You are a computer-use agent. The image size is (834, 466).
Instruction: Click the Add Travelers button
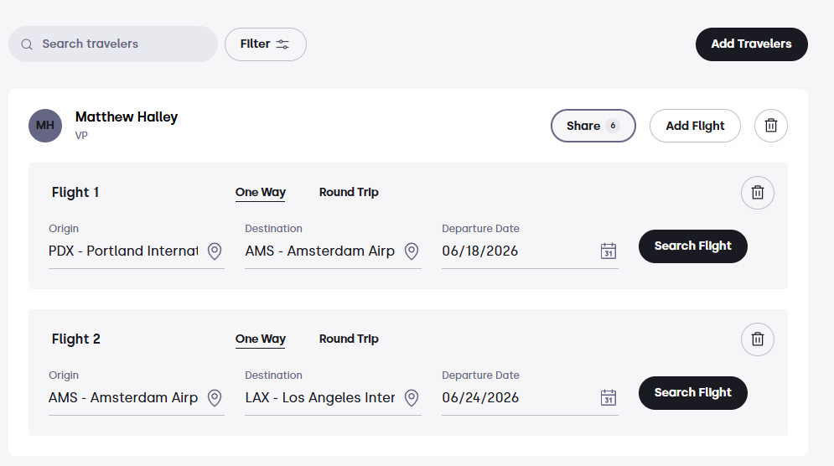[752, 44]
